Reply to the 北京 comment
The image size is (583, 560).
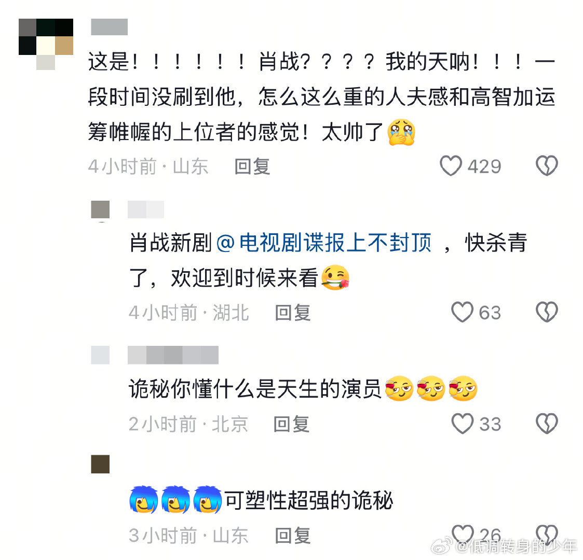(292, 424)
